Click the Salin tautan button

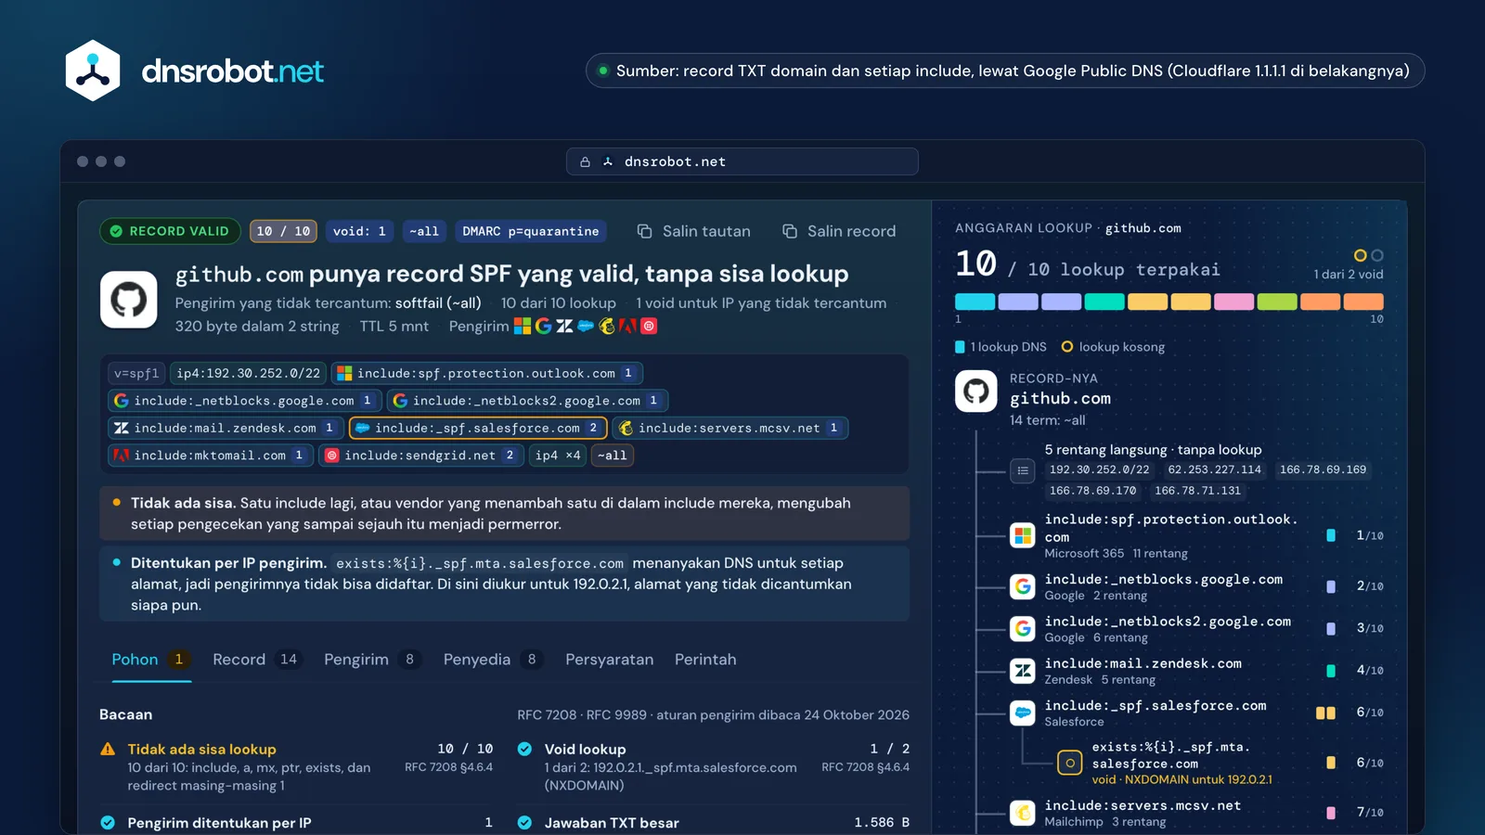click(x=694, y=231)
